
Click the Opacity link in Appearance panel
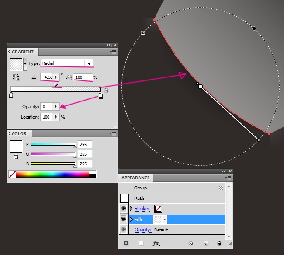(143, 230)
